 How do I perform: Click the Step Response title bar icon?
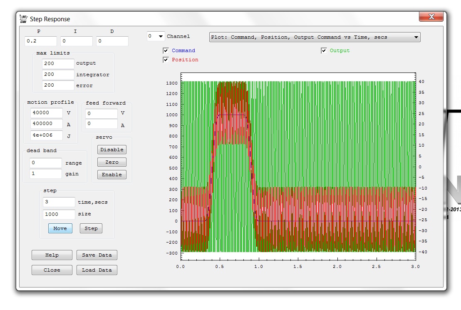click(23, 19)
